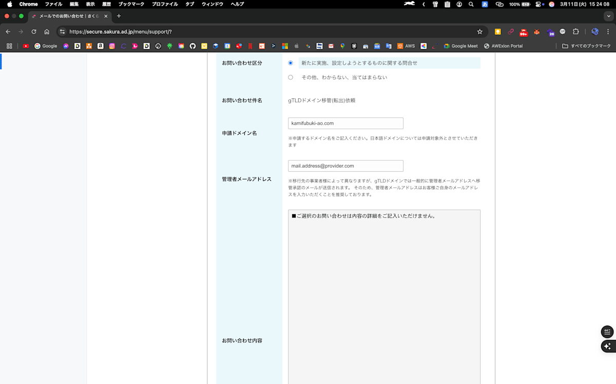Viewport: 616px width, 384px height.
Task: Open the red 99+ extension icon
Action: [524, 32]
